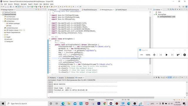
Task: Click the Search magnifier in Eclipse toolbar
Action: [x=179, y=7]
